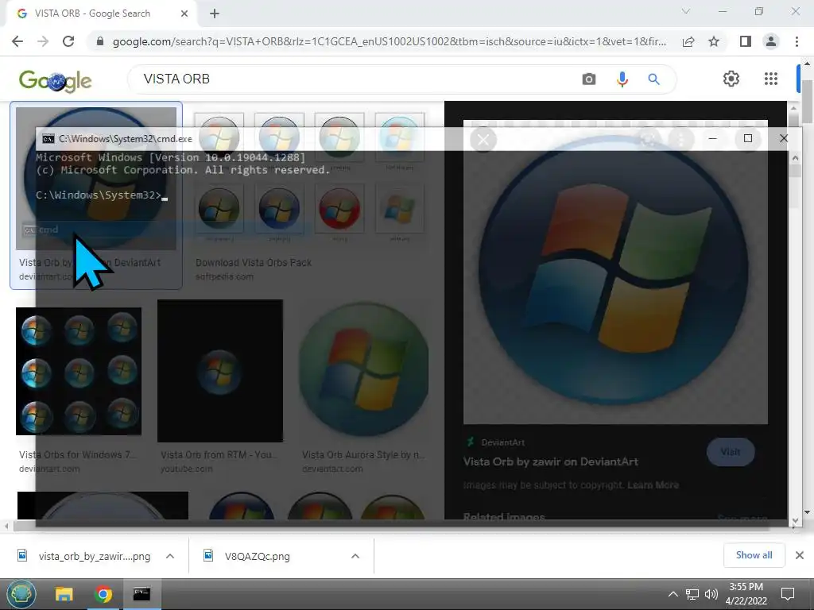Click the large Vista Orb preview image
The height and width of the screenshot is (610, 814).
(615, 272)
